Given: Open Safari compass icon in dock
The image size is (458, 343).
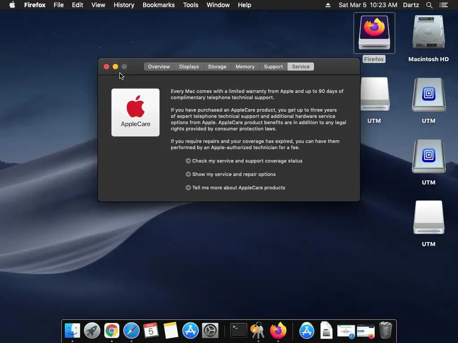Looking at the screenshot, I should tap(131, 331).
